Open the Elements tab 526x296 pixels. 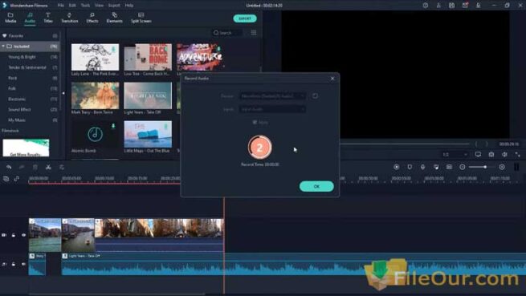pyautogui.click(x=114, y=18)
